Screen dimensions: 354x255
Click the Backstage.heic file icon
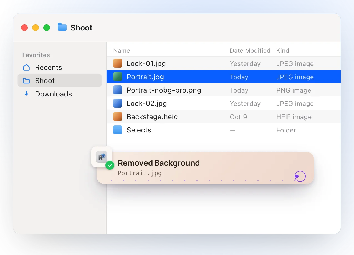[118, 117]
